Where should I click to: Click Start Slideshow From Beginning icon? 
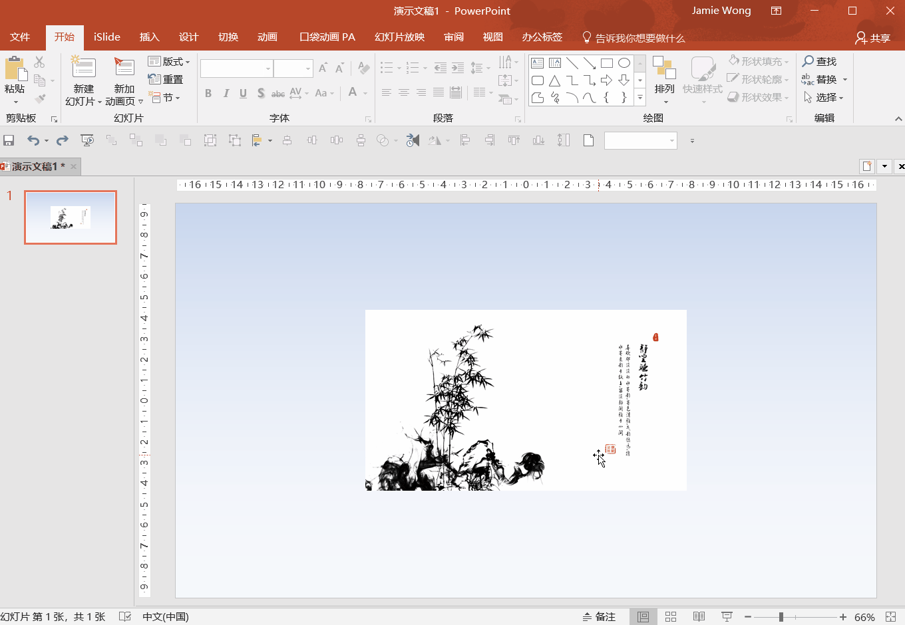pyautogui.click(x=87, y=140)
